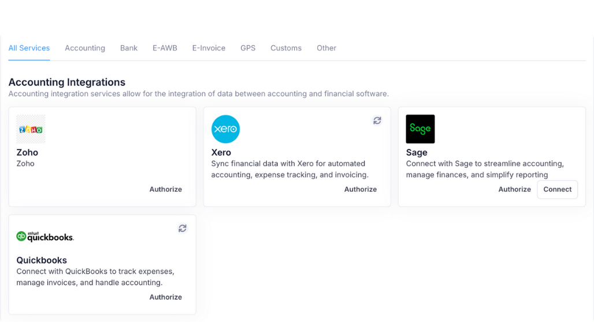The image size is (594, 322).
Task: Go to the Customs tab
Action: coord(286,48)
